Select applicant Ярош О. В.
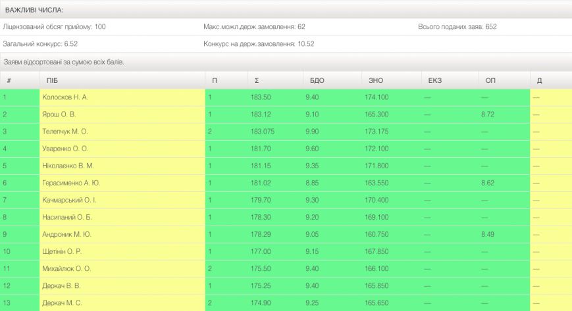 click(59, 114)
